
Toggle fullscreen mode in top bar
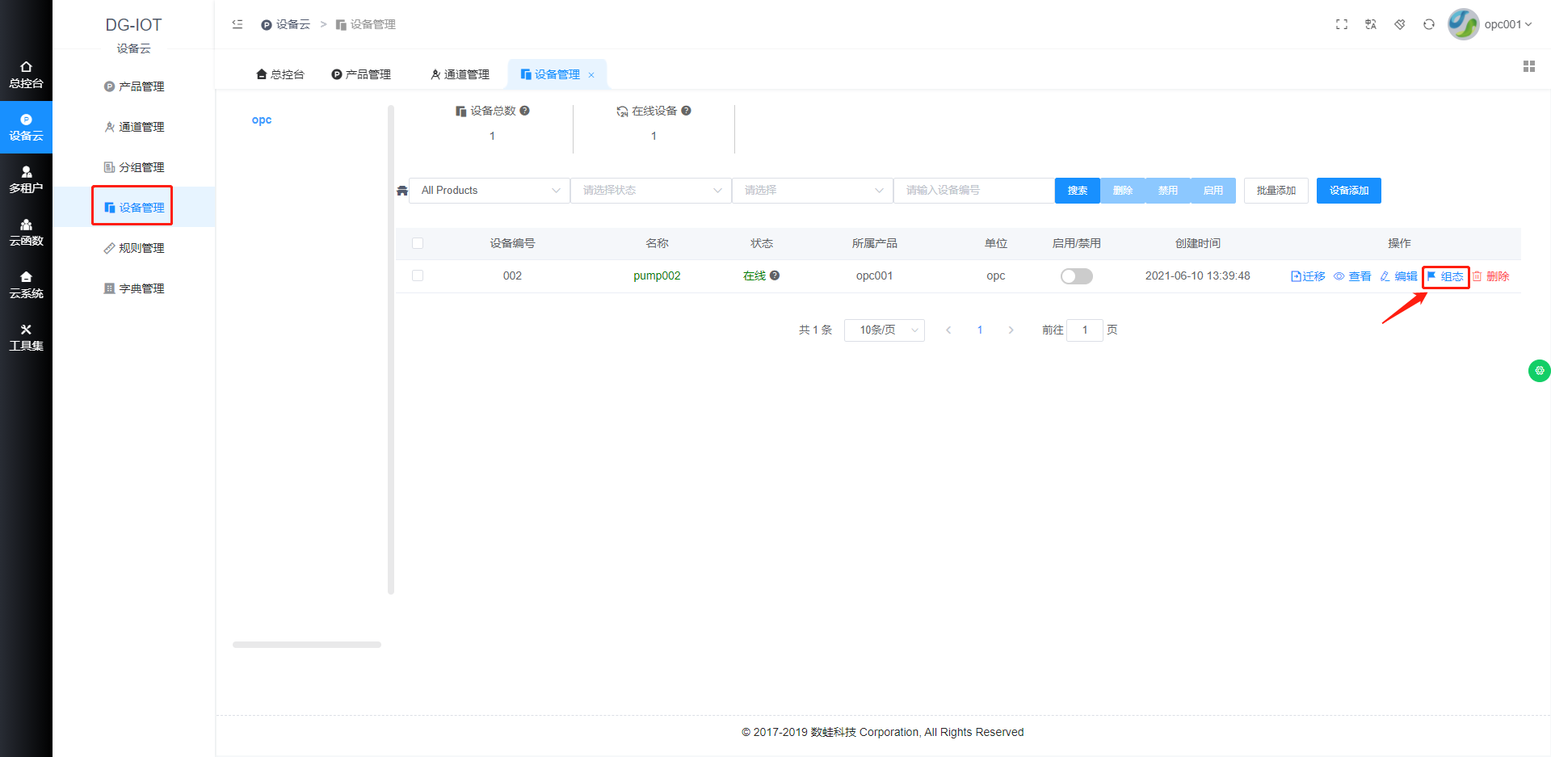(1341, 24)
